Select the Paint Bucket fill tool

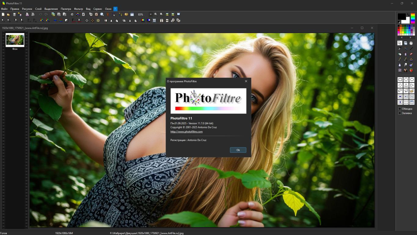(400, 54)
